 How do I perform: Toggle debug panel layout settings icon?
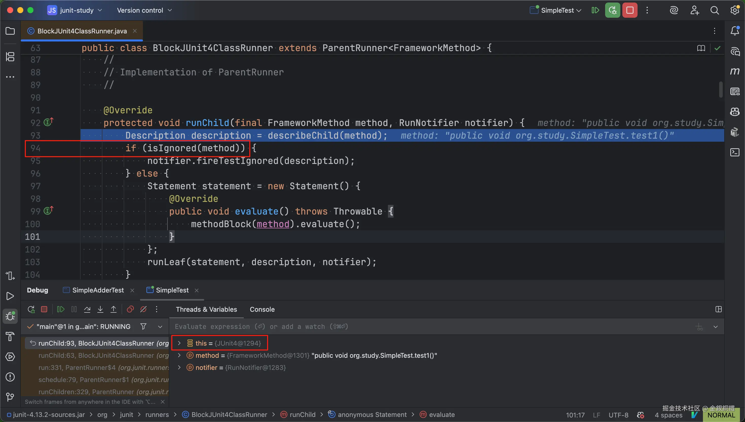718,309
